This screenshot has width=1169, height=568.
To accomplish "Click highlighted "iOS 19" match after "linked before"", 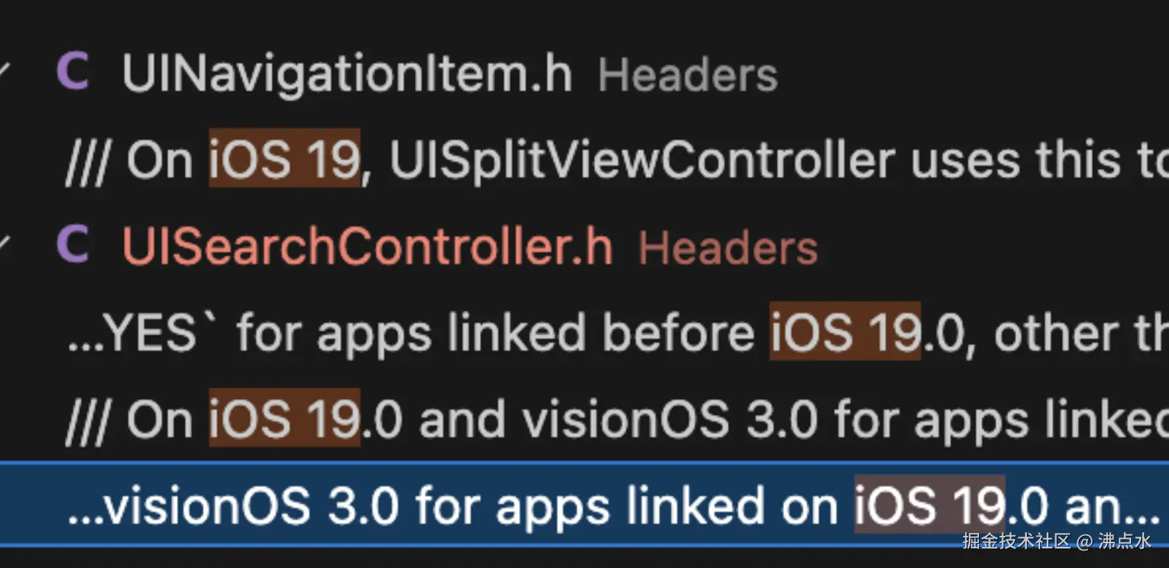I will (x=845, y=332).
